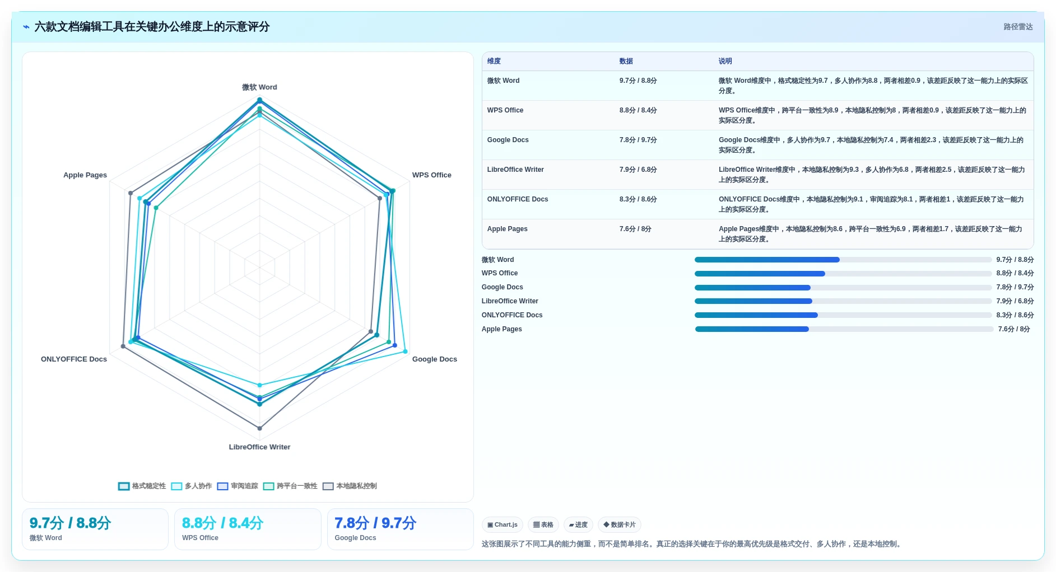Click the Apple Pages radar axis label

tap(85, 175)
